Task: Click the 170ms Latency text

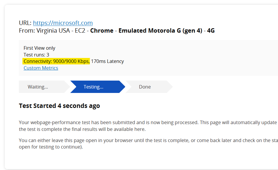Action: pyautogui.click(x=107, y=61)
